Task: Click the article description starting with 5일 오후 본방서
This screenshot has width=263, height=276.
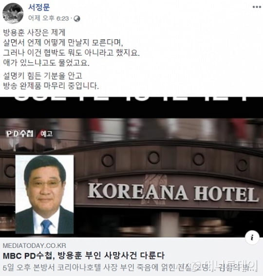Action: [x=129, y=268]
